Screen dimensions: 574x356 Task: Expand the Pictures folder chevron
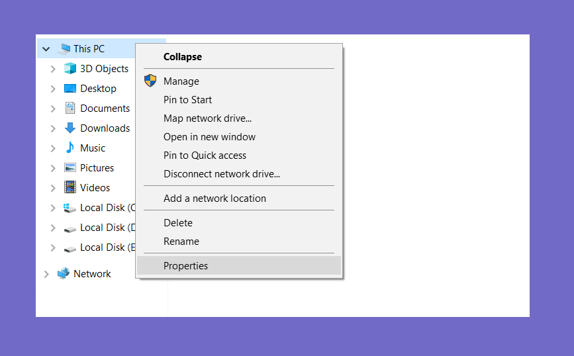click(53, 168)
